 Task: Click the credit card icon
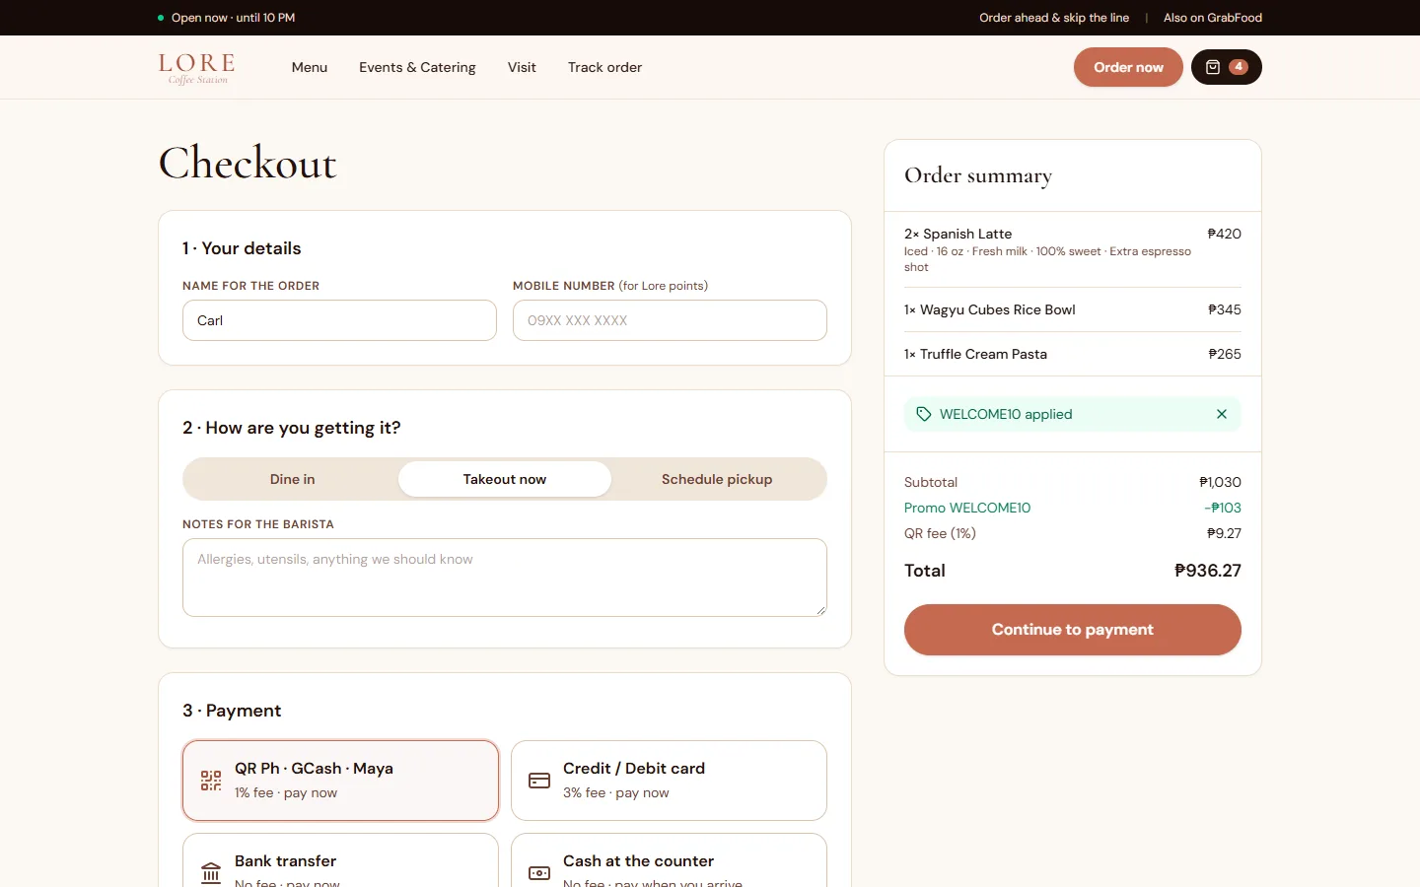pyautogui.click(x=539, y=781)
